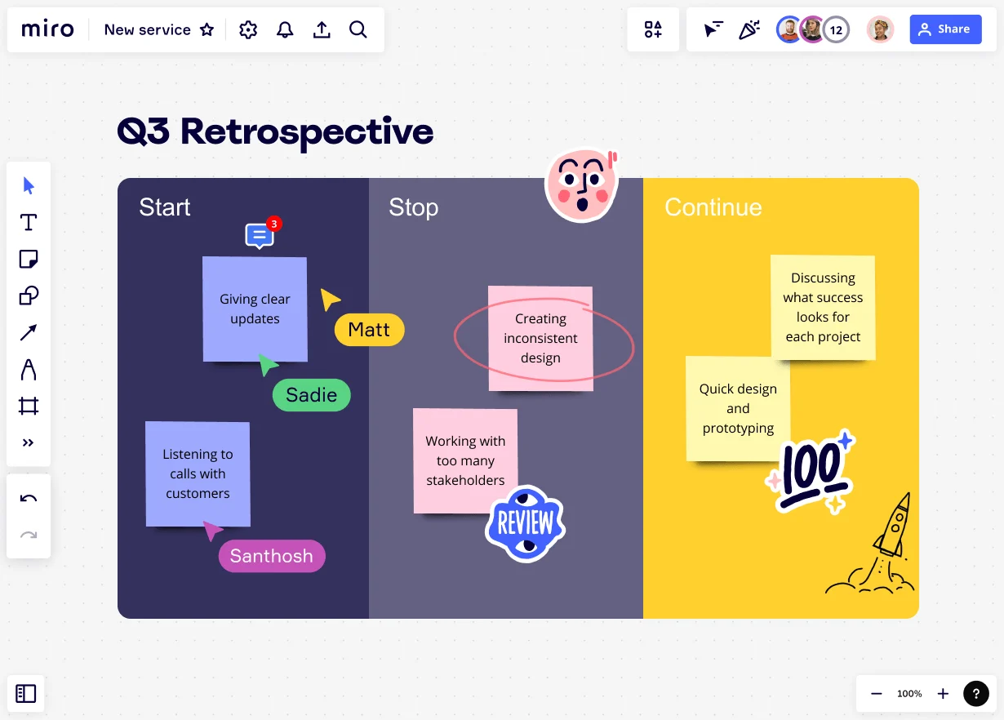The image size is (1004, 720).
Task: Star the New service board
Action: tap(207, 29)
